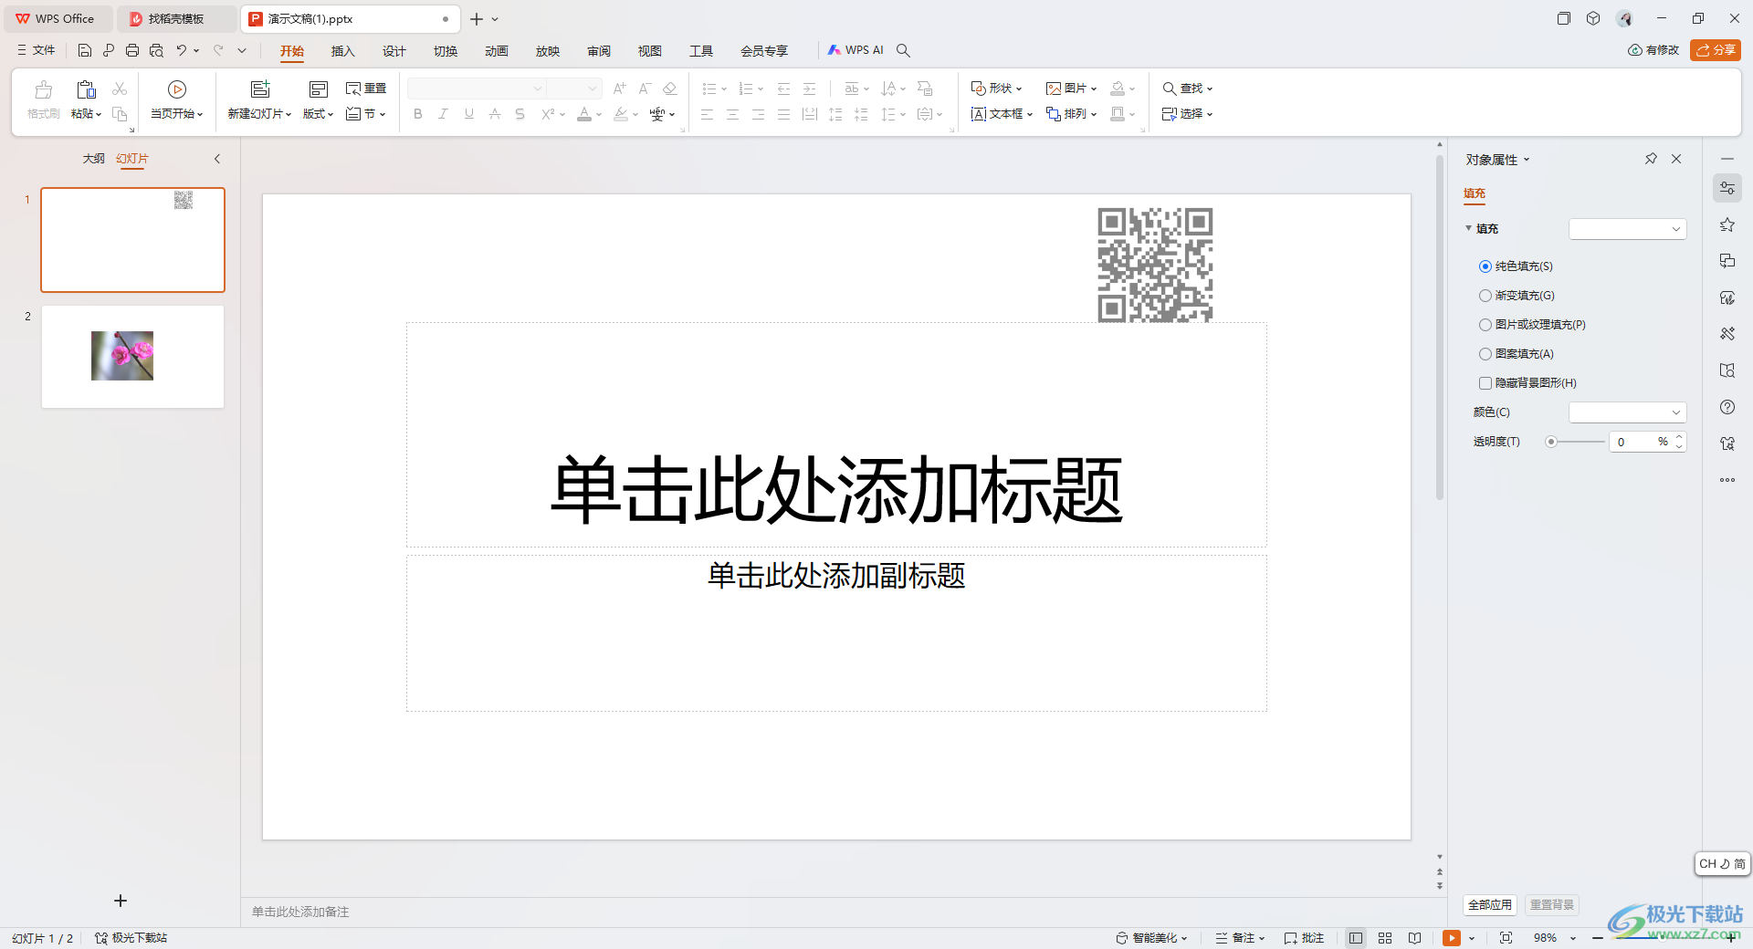1753x949 pixels.
Task: Click the search magnifier next to WPS AI
Action: tap(903, 50)
